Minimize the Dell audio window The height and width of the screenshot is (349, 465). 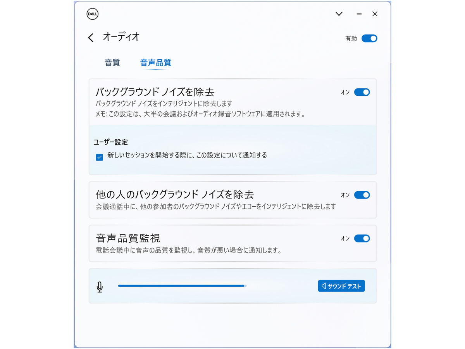coord(359,14)
